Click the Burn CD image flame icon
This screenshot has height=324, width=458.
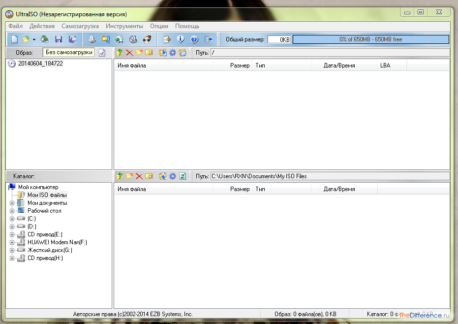147,39
